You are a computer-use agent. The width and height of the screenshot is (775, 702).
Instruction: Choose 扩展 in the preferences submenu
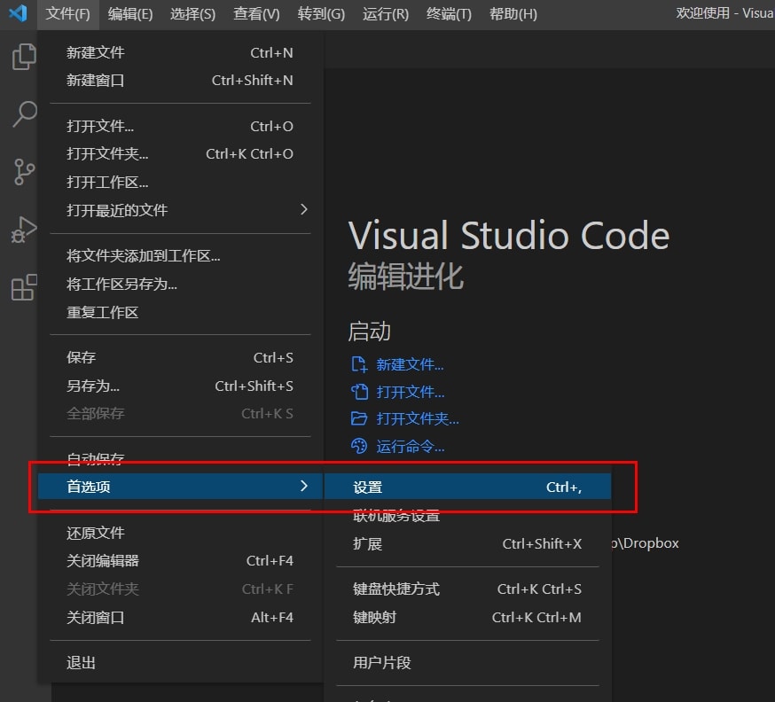pyautogui.click(x=467, y=543)
